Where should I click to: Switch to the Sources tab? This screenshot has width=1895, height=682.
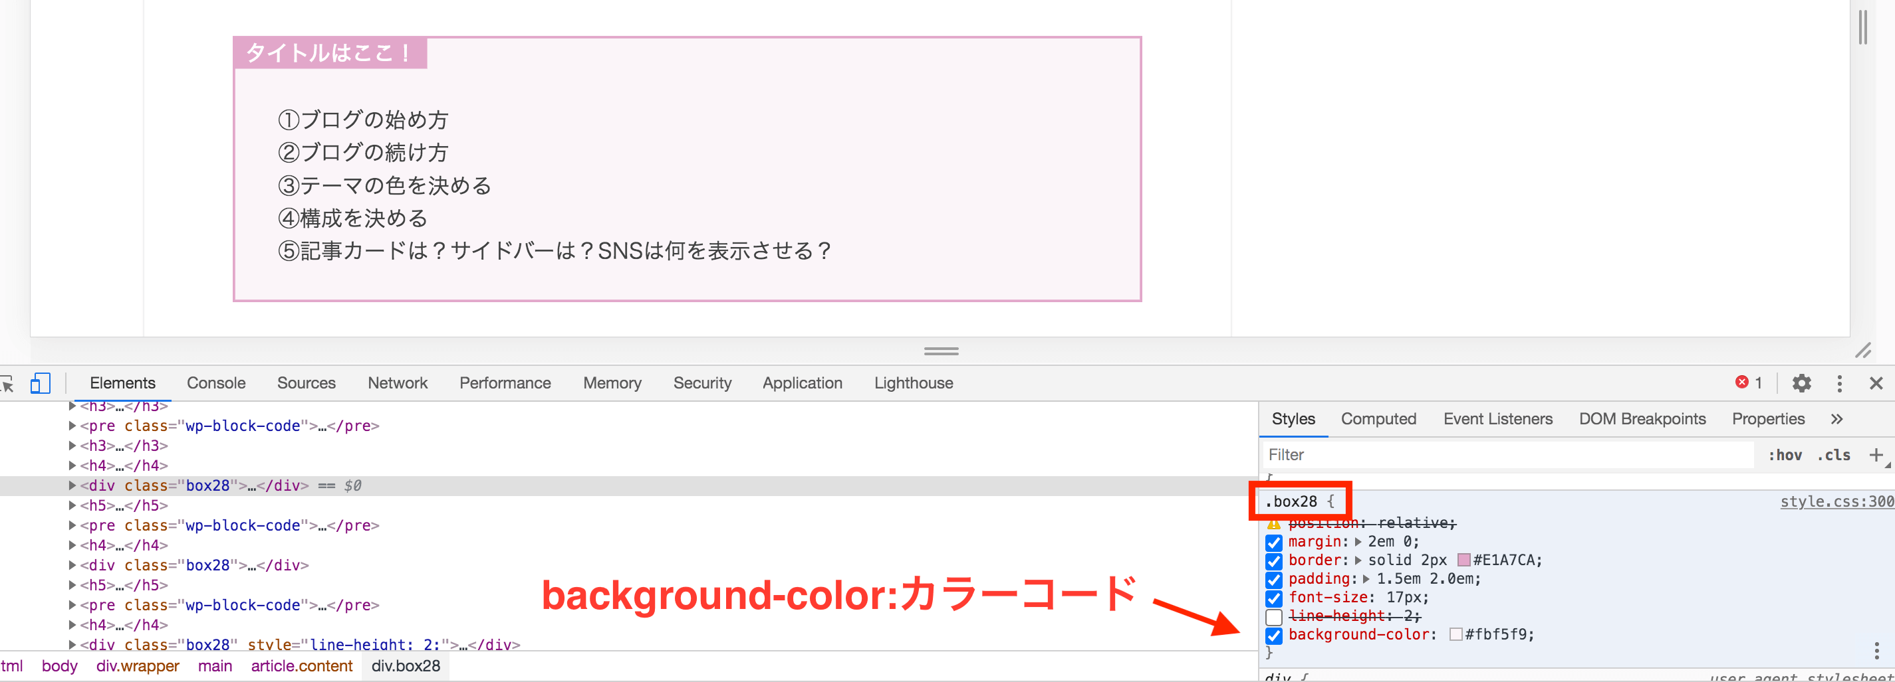[306, 383]
